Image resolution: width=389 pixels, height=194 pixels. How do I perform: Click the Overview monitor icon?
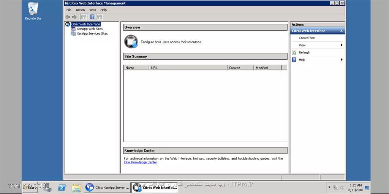click(131, 42)
